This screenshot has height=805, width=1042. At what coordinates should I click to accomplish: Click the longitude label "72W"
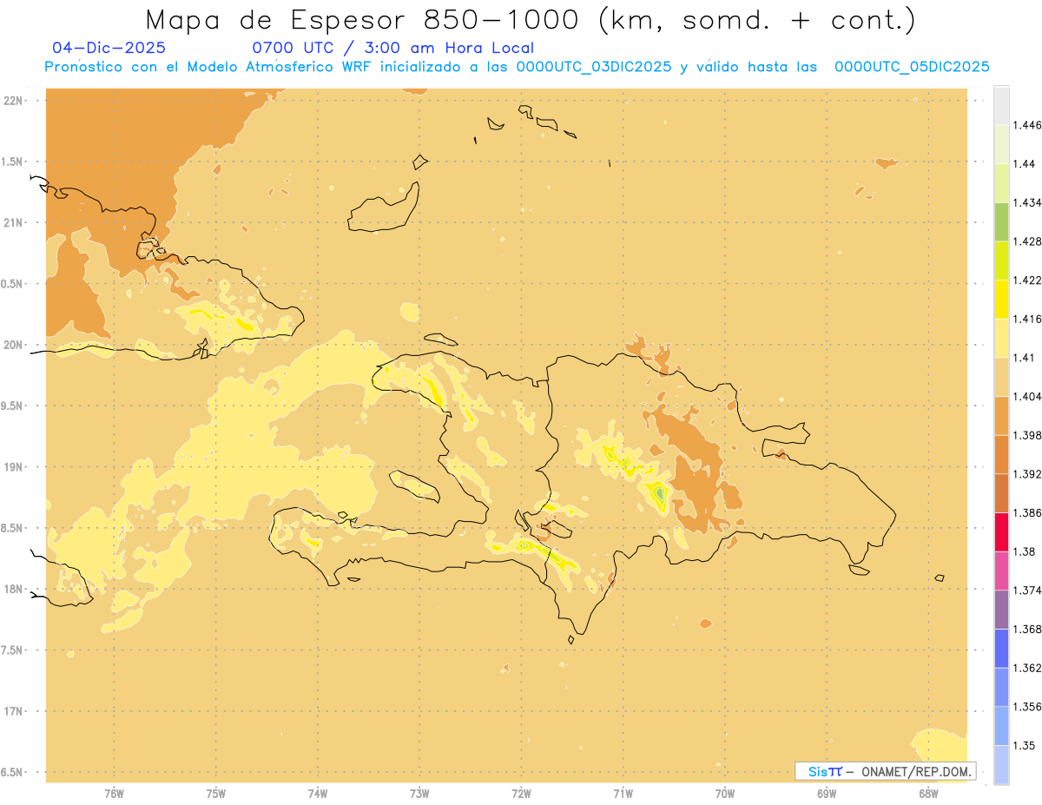[521, 793]
